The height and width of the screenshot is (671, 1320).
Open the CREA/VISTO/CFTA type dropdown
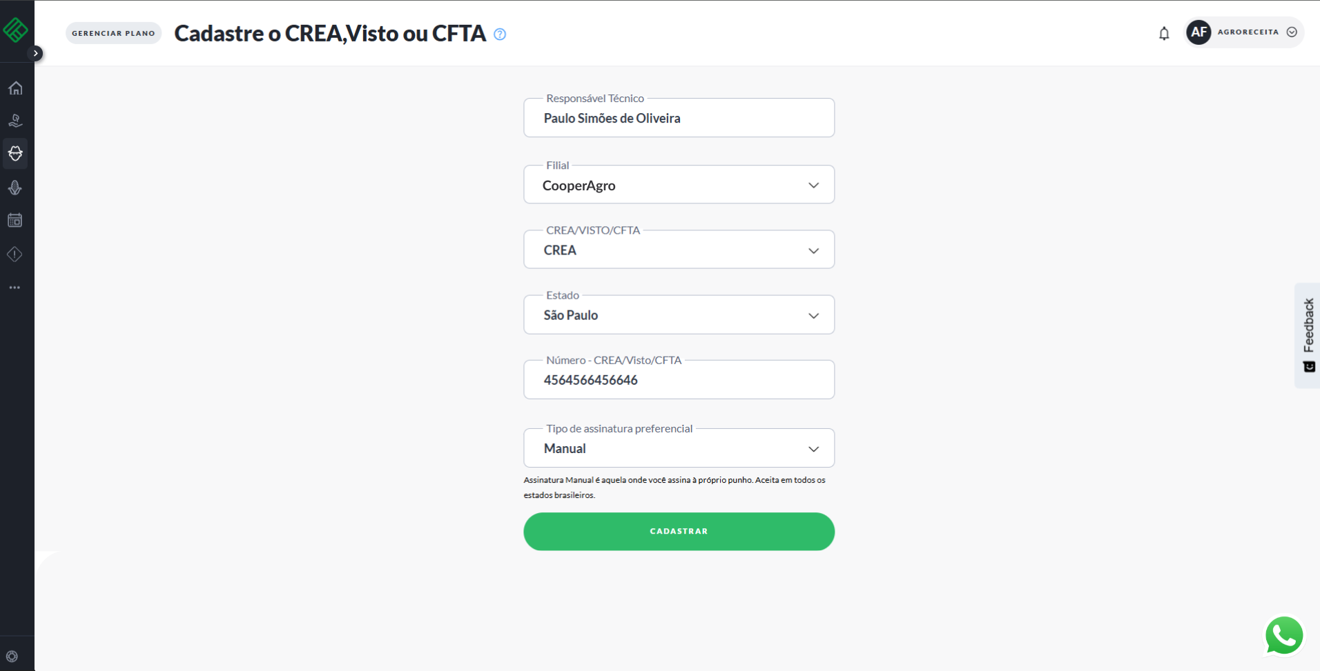679,250
